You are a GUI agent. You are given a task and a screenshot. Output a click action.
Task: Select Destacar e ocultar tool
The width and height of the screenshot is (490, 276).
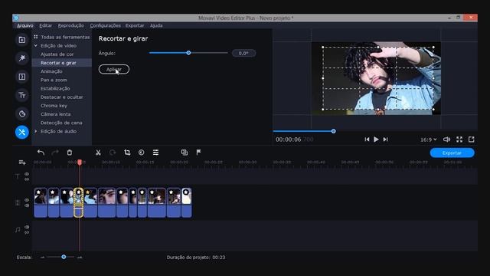[x=62, y=97]
